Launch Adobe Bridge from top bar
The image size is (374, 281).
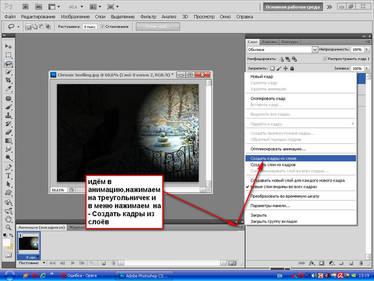26,7
